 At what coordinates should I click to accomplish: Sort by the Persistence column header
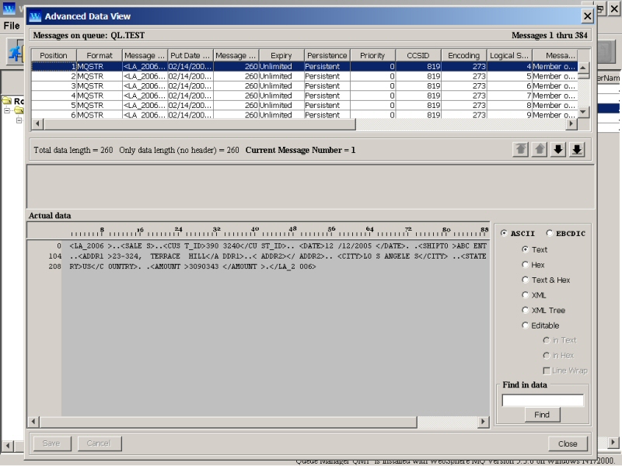coord(327,55)
